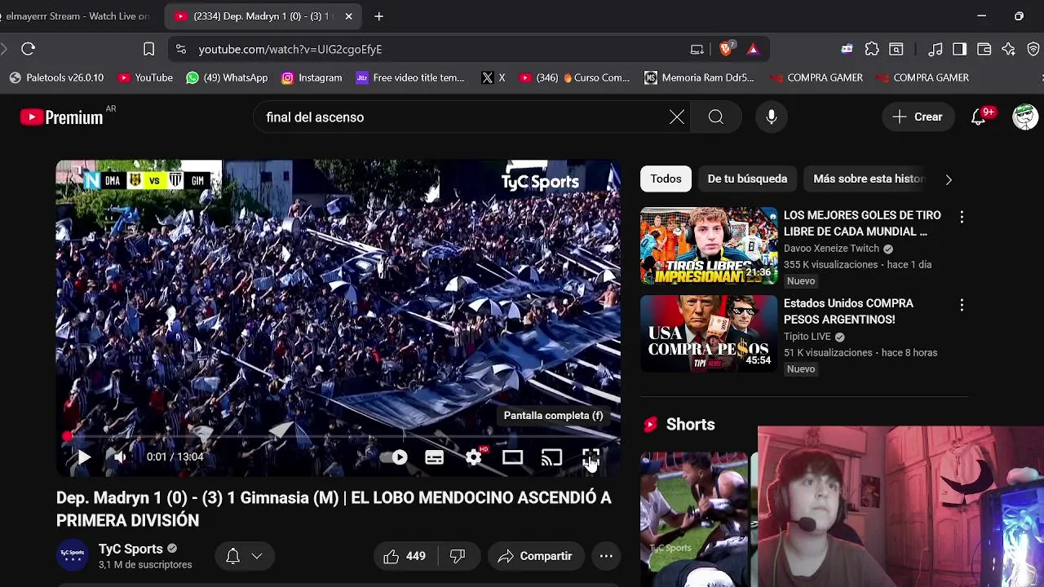Open the Brave playlist music note icon
1044x587 pixels.
click(x=936, y=49)
